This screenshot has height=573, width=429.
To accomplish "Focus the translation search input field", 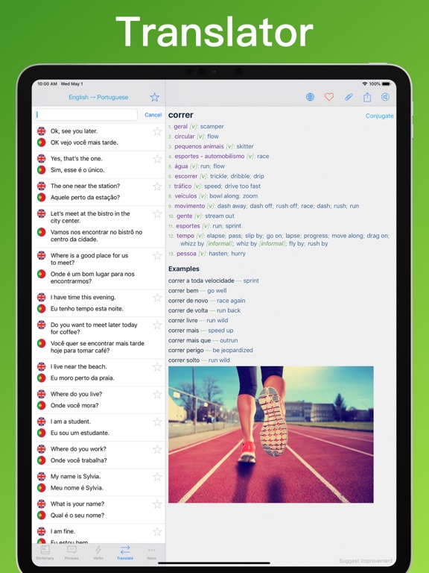I will pos(86,115).
